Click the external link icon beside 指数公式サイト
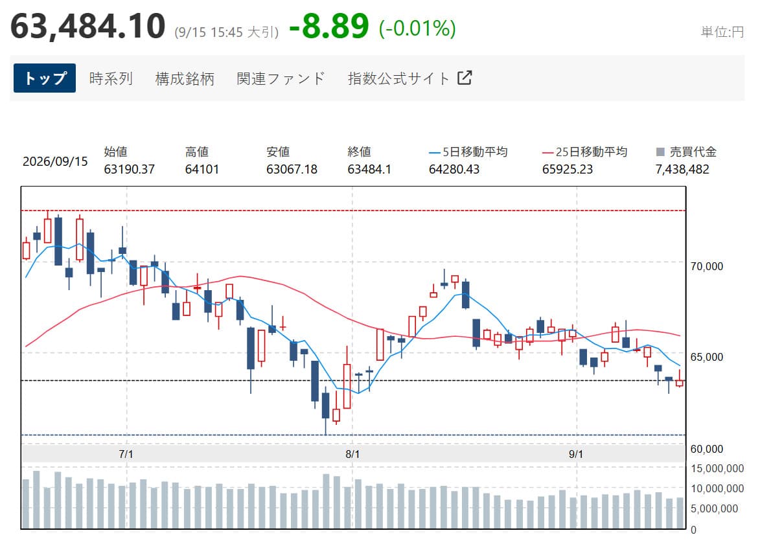 coord(465,78)
